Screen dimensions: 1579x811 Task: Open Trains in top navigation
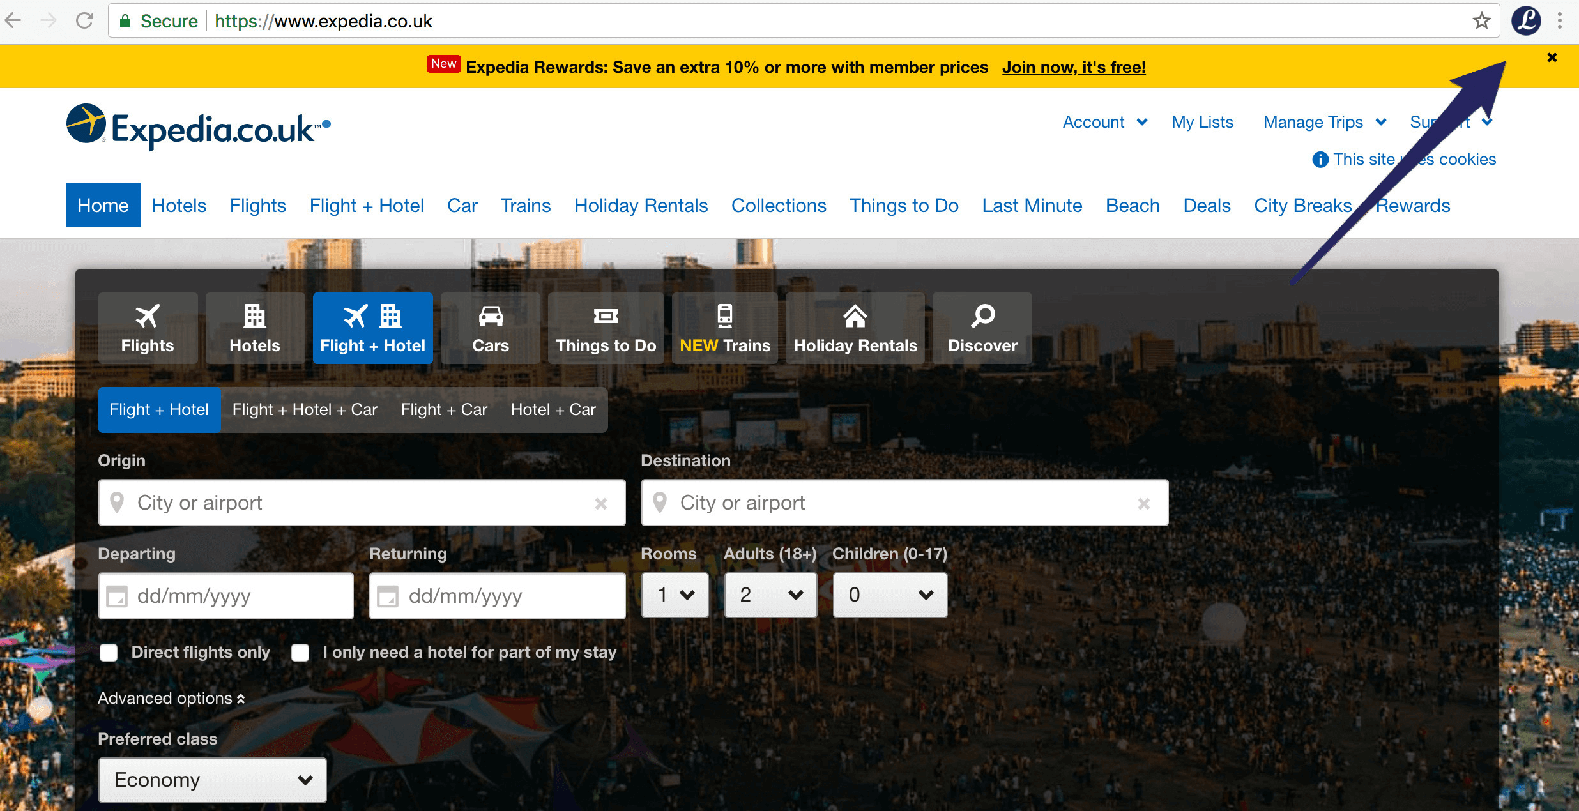(525, 206)
